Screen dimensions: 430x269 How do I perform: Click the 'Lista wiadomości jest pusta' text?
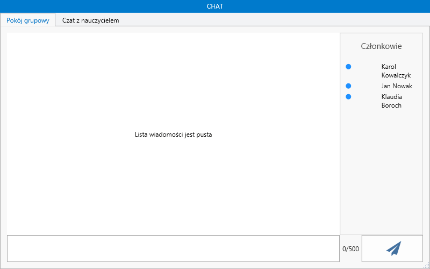[x=173, y=135]
